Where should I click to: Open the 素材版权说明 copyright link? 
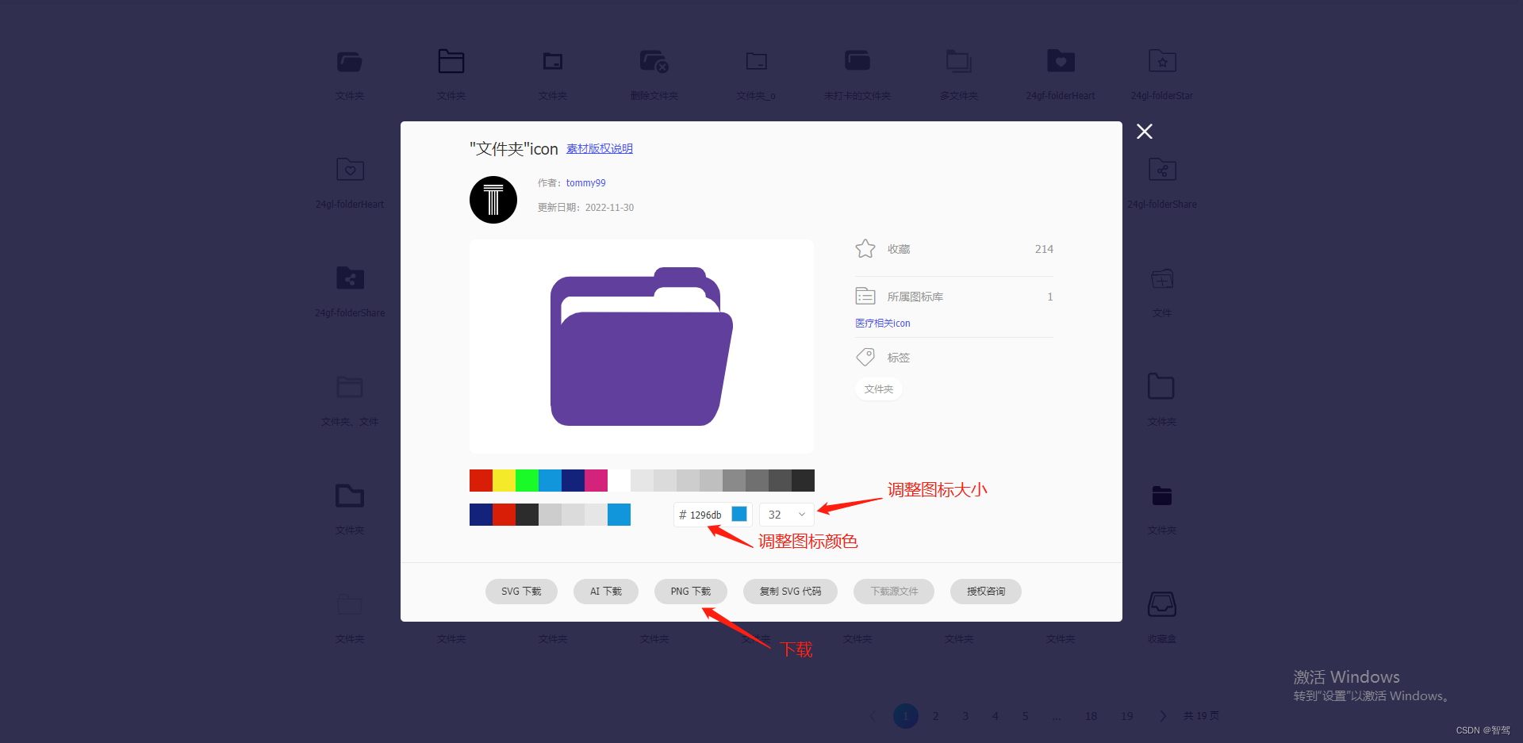coord(600,148)
